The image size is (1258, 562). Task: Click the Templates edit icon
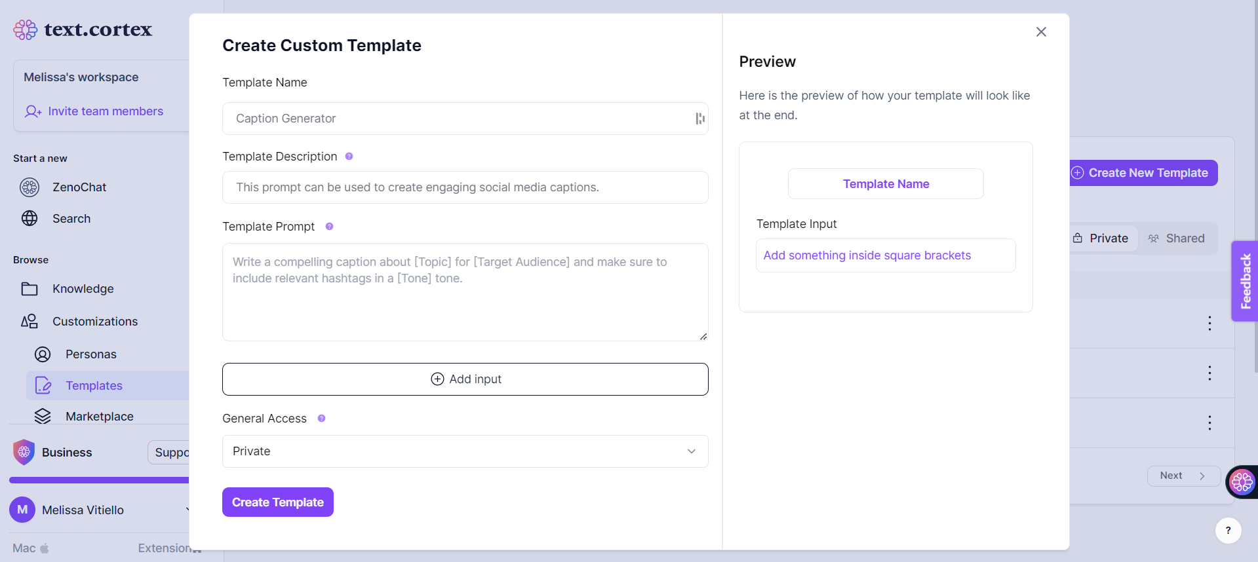(x=43, y=386)
